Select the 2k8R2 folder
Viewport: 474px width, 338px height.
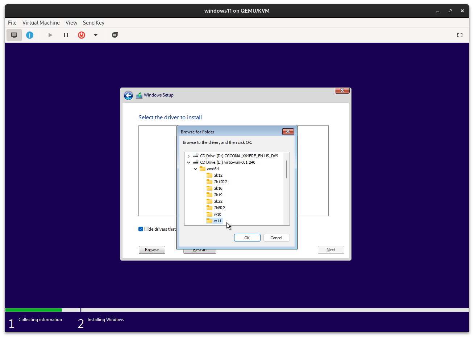coord(219,208)
